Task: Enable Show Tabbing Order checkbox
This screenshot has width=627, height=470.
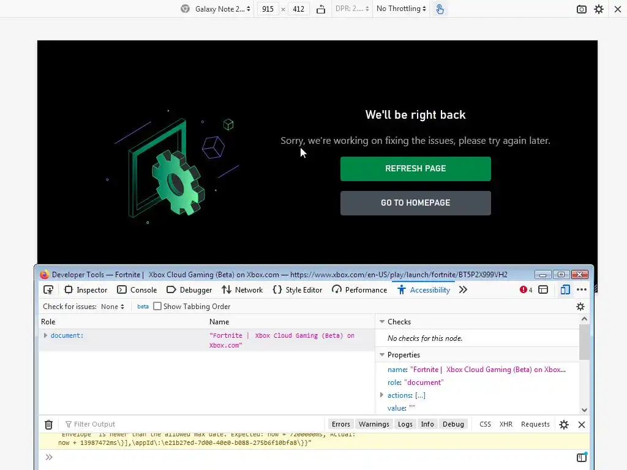Action: [157, 306]
